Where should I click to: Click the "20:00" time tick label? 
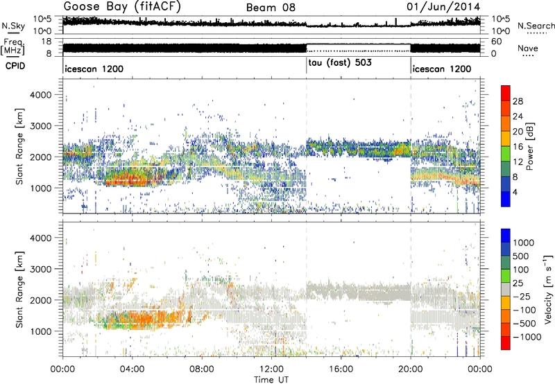click(410, 369)
